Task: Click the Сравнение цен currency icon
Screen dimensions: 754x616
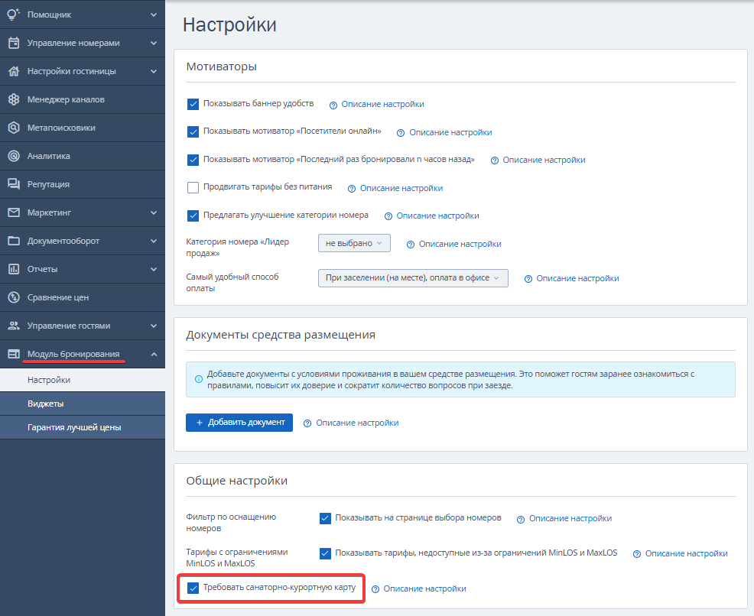Action: [x=14, y=297]
